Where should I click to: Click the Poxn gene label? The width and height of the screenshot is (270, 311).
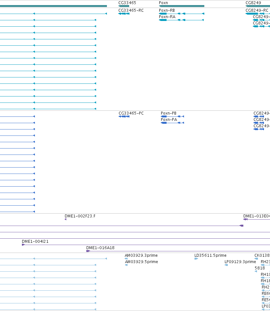[x=163, y=3]
